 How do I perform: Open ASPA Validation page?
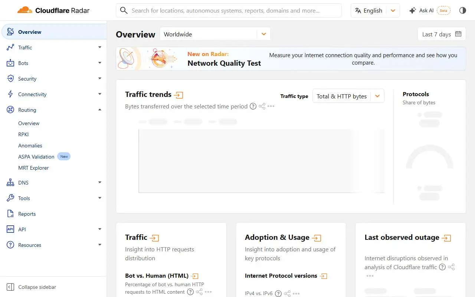(x=36, y=157)
